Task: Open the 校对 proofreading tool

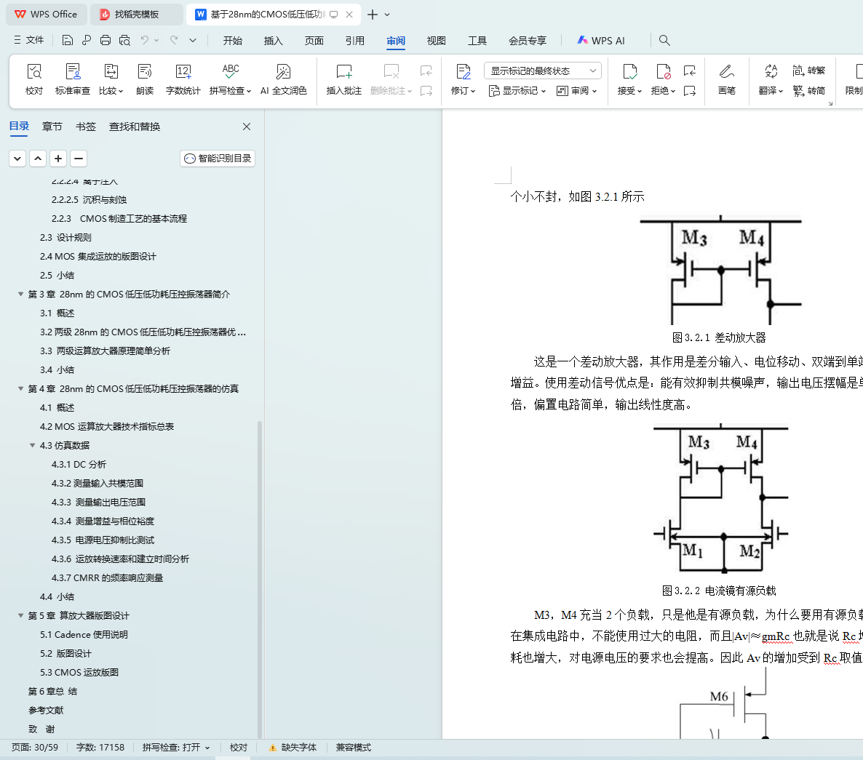Action: click(34, 79)
